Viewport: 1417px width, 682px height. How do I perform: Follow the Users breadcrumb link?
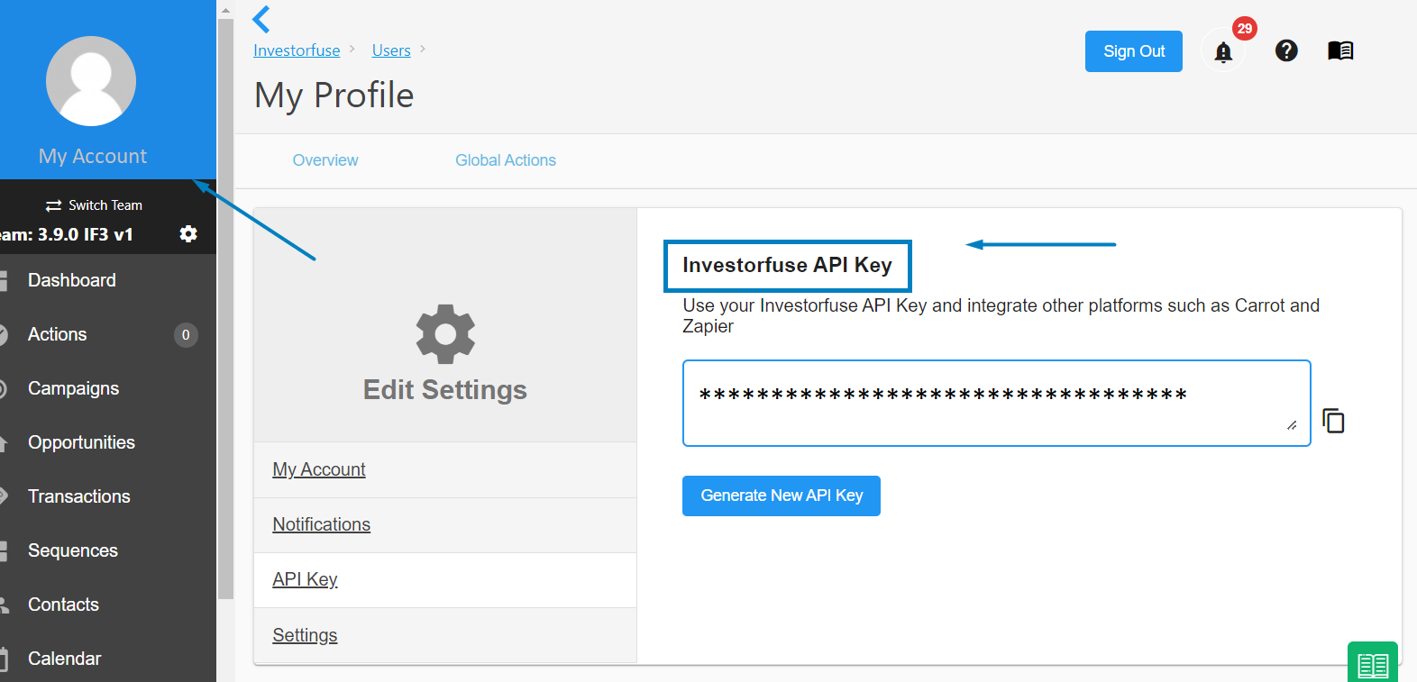click(391, 50)
